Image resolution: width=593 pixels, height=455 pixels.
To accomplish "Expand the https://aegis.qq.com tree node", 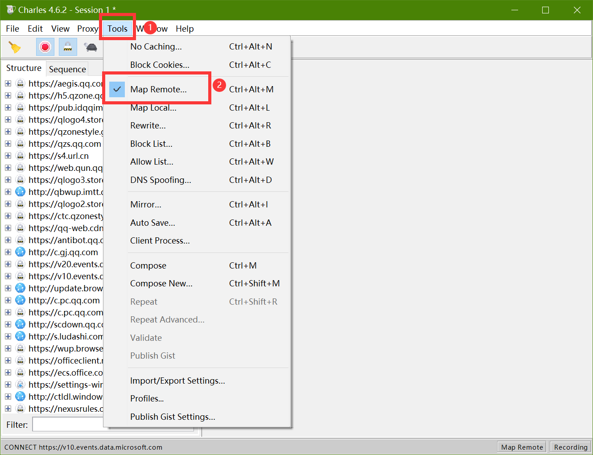I will point(8,83).
